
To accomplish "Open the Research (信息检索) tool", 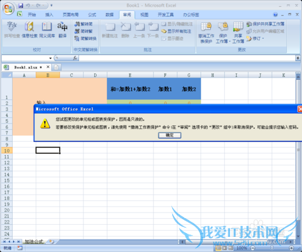I will pyautogui.click(x=30, y=30).
